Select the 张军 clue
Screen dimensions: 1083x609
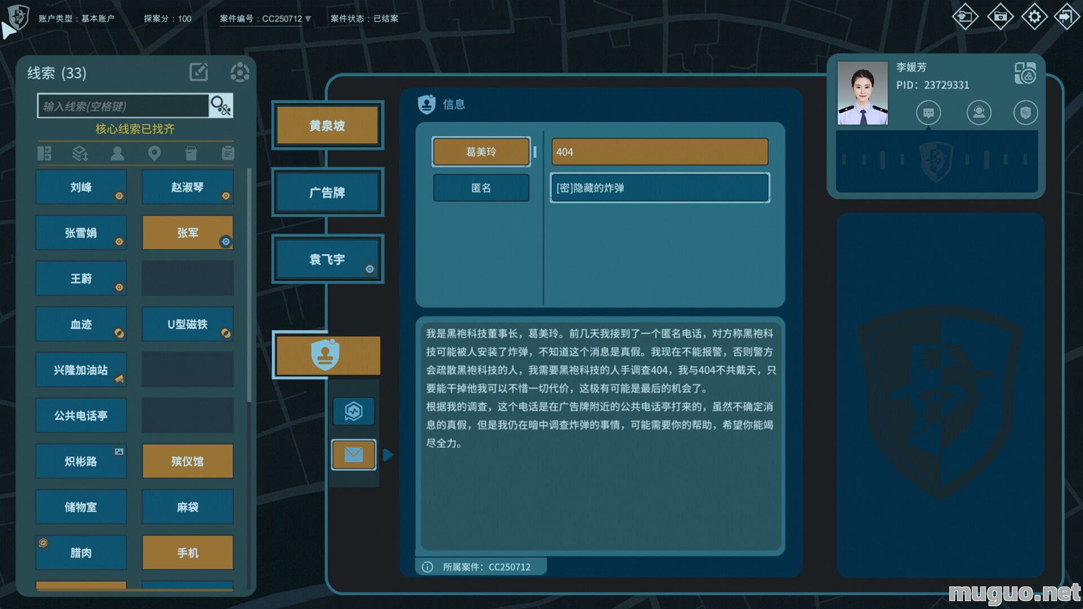click(187, 233)
